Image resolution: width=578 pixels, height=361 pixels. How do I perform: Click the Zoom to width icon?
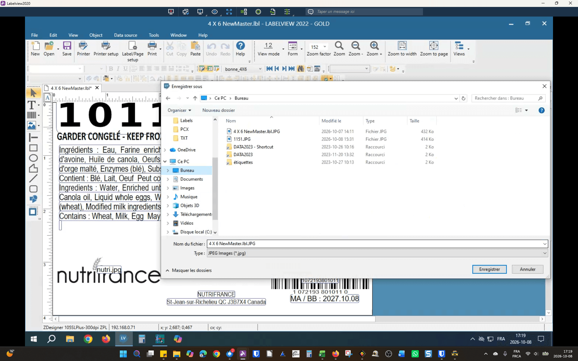402,49
